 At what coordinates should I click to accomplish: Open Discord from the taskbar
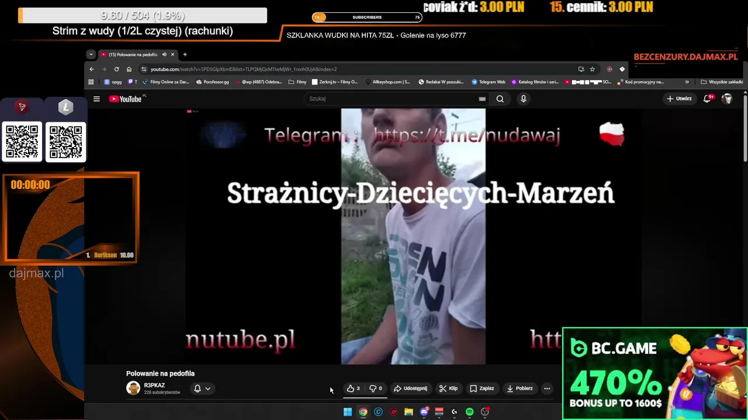[424, 412]
